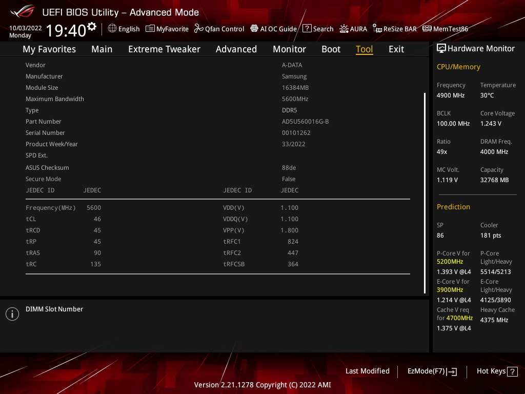Click the tRFCSB 364 value
Image resolution: width=525 pixels, height=394 pixels.
(293, 264)
